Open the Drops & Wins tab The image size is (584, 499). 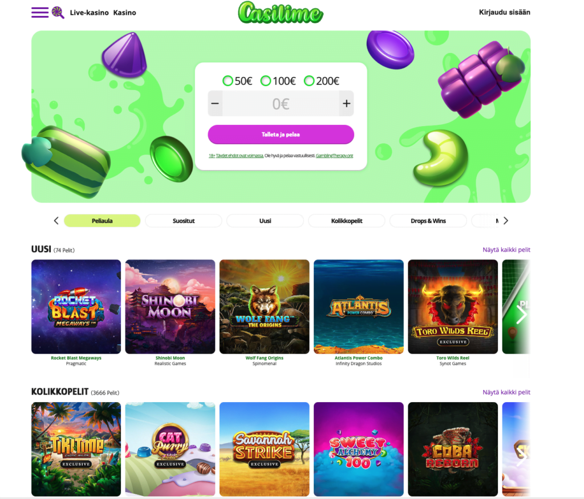click(428, 221)
